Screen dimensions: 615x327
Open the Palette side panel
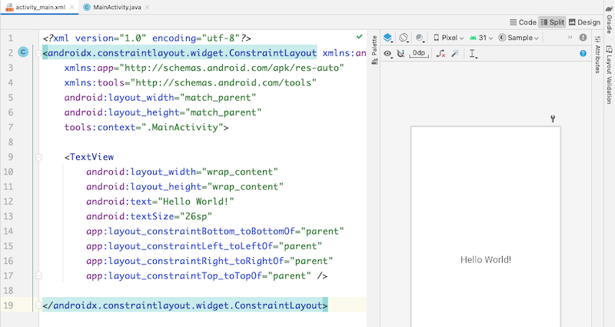tap(374, 50)
